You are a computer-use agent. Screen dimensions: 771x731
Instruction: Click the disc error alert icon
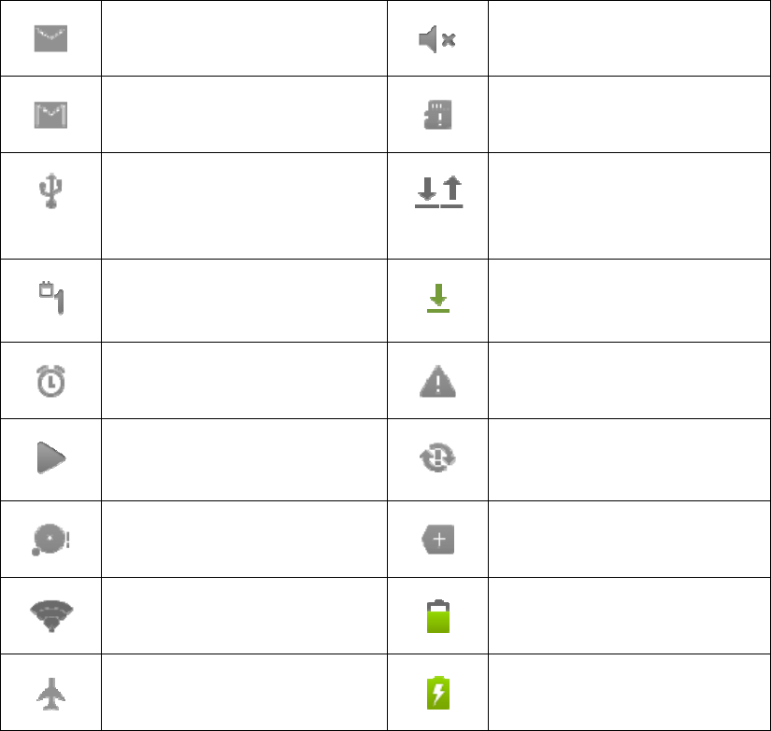[x=50, y=540]
